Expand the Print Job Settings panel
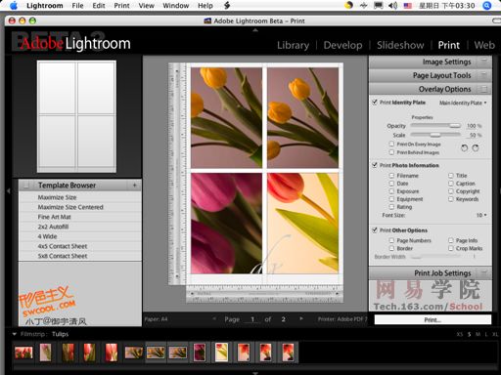Screen dimensions: 501x375 tap(431, 273)
